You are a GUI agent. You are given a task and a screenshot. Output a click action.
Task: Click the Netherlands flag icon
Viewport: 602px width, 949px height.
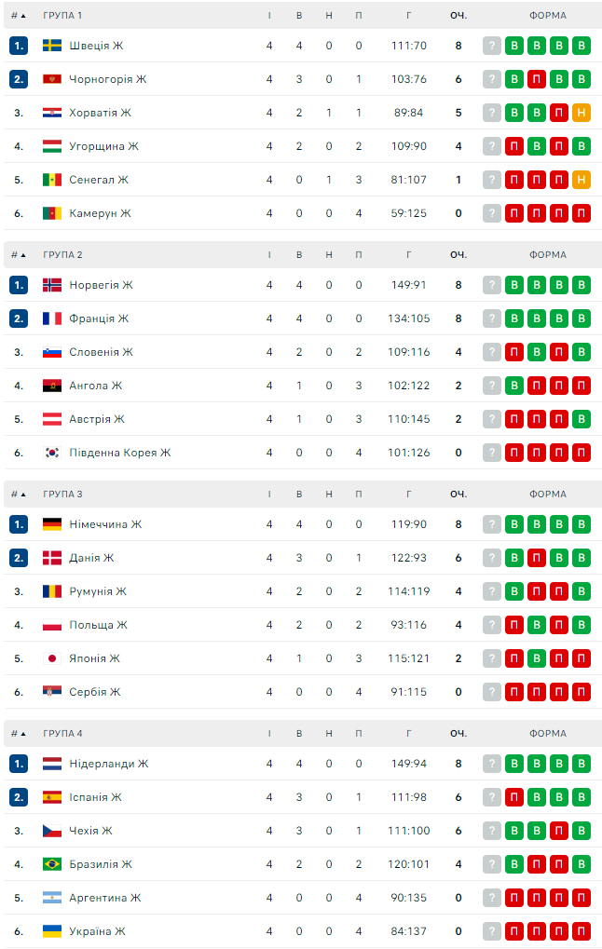click(52, 764)
